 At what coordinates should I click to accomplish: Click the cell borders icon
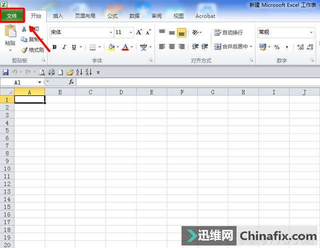coord(92,47)
